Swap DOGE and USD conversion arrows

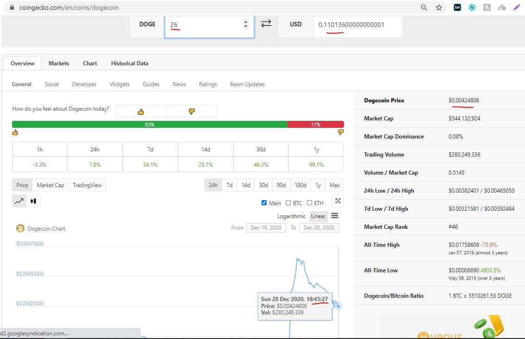pos(266,24)
